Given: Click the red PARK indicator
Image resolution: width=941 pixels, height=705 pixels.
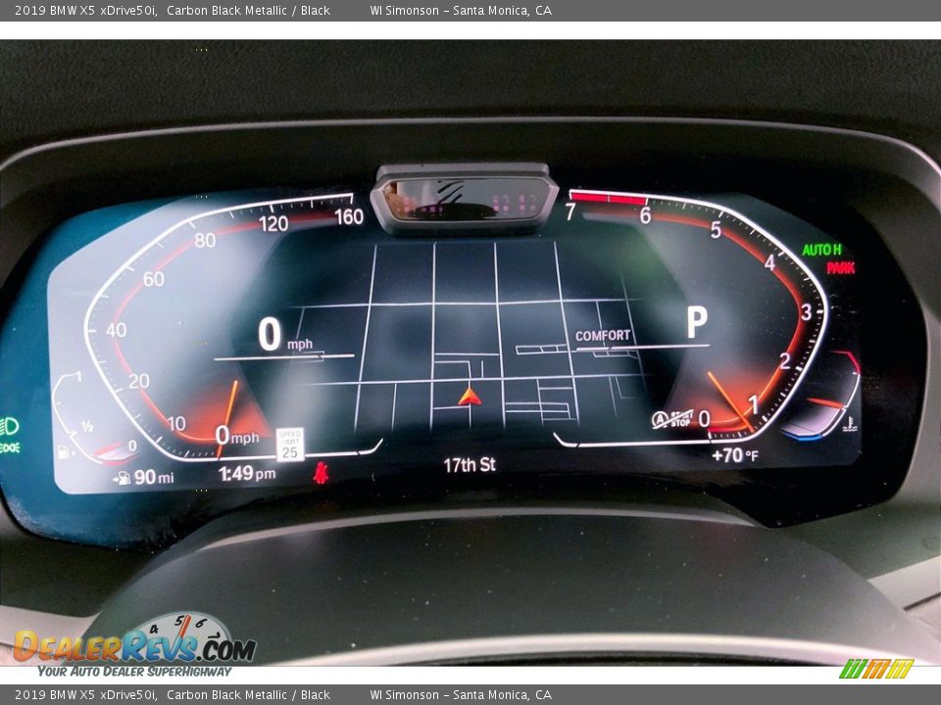Looking at the screenshot, I should point(840,267).
